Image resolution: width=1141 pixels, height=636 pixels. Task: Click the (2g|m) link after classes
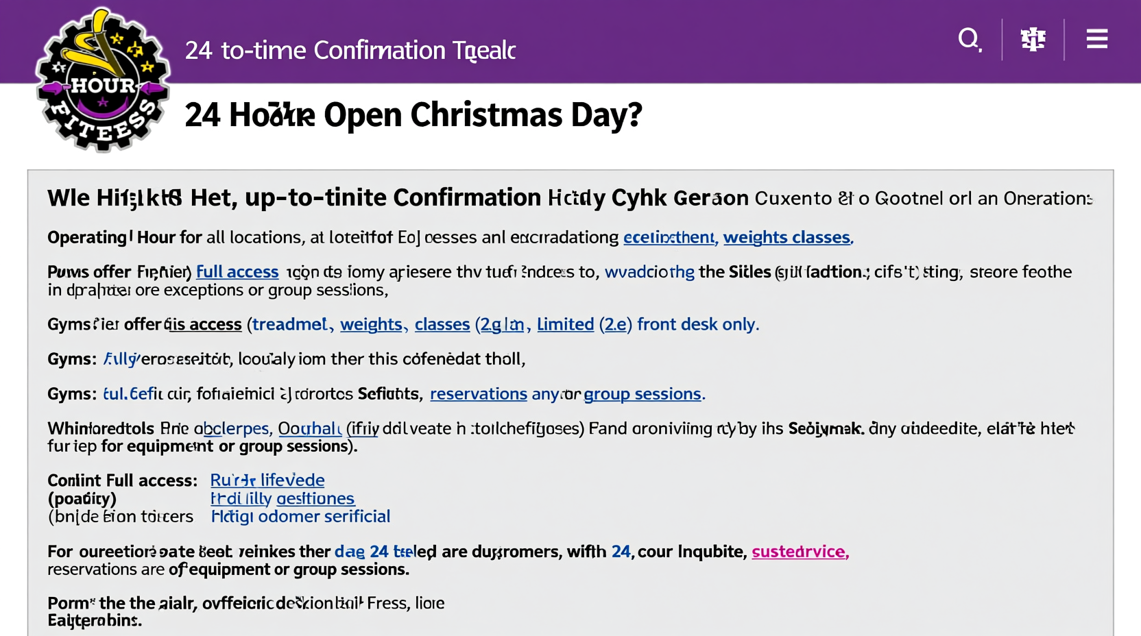pyautogui.click(x=502, y=324)
